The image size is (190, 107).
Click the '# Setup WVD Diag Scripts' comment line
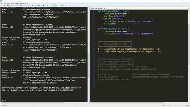tap(115, 44)
